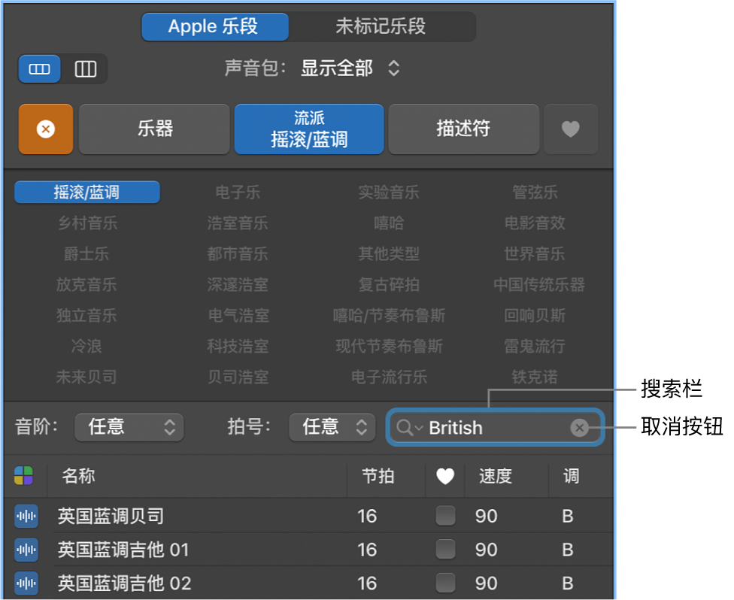
Task: Select the 电气浩室 genre
Action: click(x=238, y=316)
